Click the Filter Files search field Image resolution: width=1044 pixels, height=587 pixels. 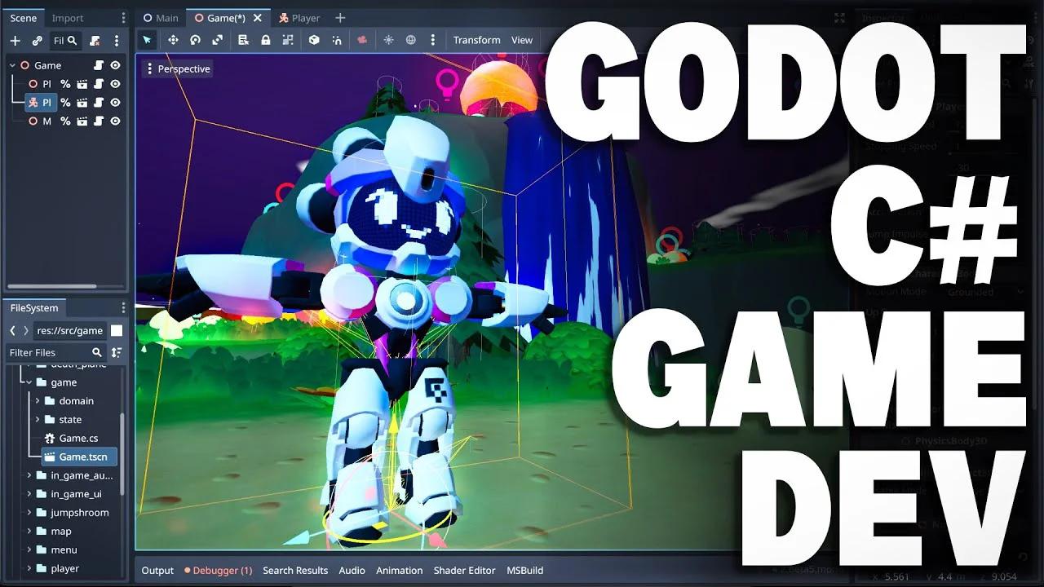pos(47,352)
